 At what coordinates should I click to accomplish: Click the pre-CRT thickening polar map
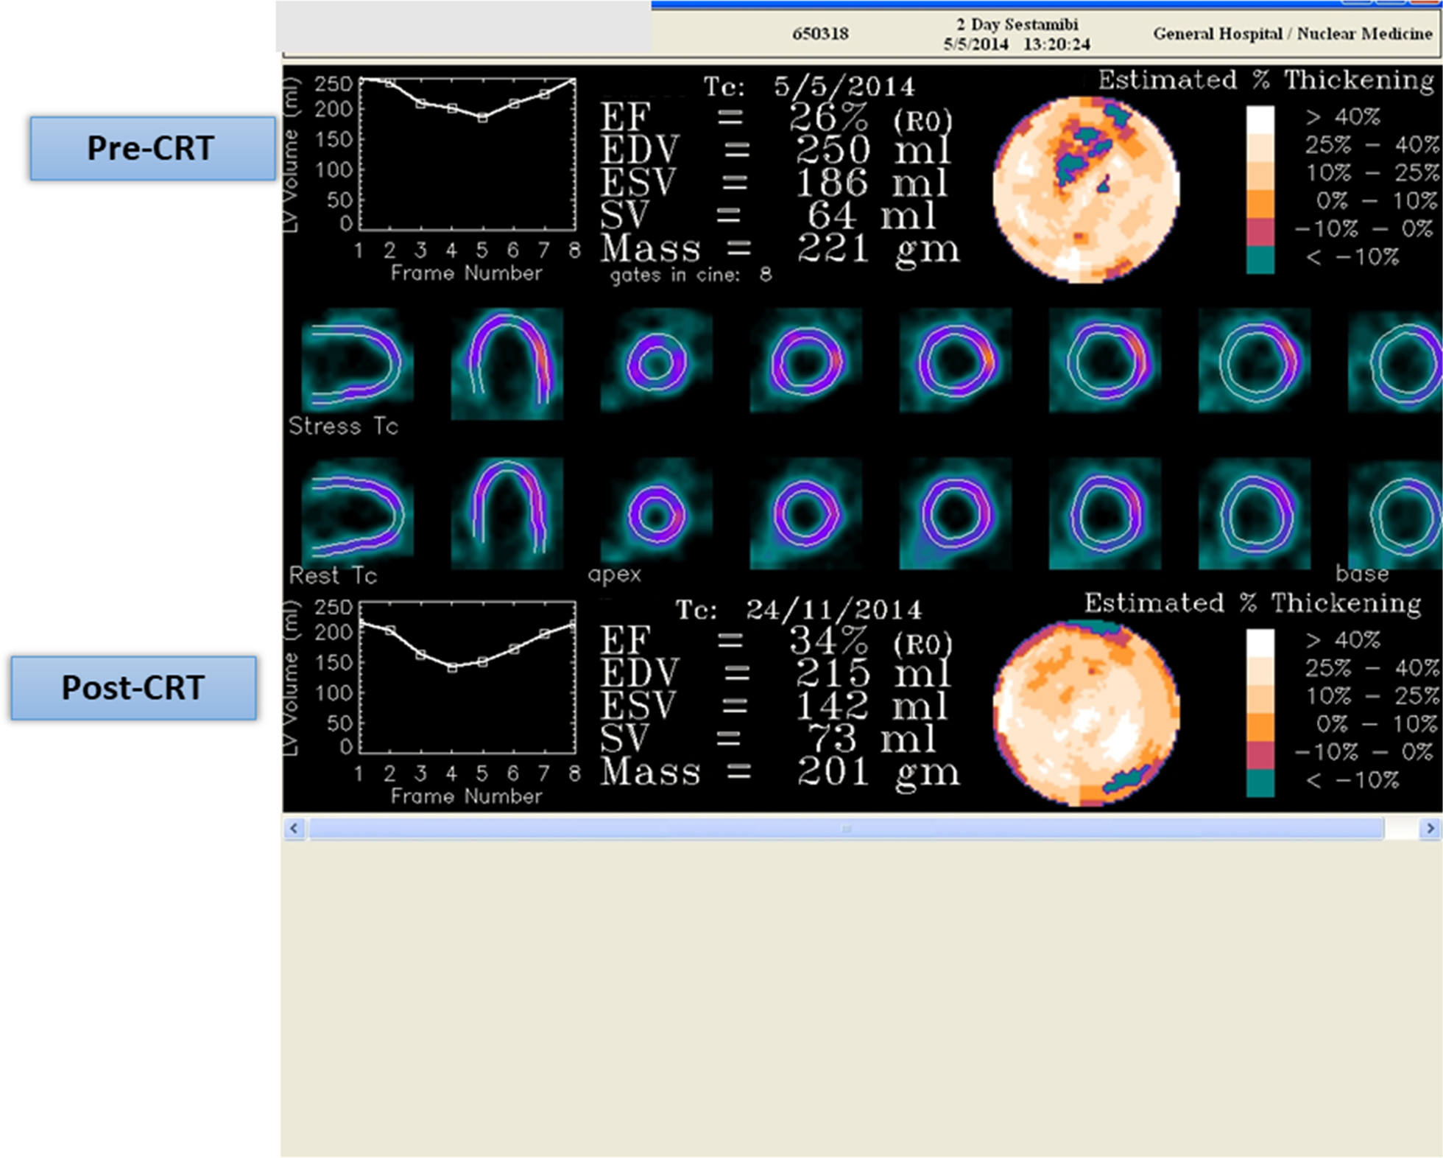coord(1086,189)
